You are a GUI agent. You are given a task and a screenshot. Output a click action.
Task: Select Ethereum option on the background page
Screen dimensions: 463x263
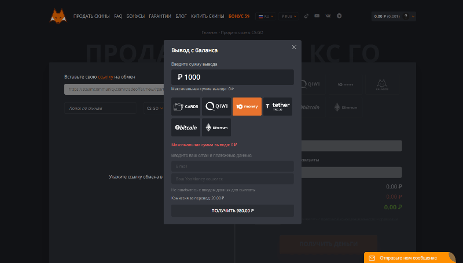click(x=346, y=108)
